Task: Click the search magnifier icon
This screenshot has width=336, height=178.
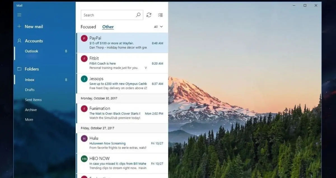Action: (x=138, y=15)
